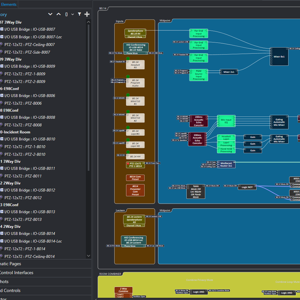Screen dimensions: 300x300
Task: Click the icon beside IO-USB-B010 entry
Action: click(x=2, y=139)
